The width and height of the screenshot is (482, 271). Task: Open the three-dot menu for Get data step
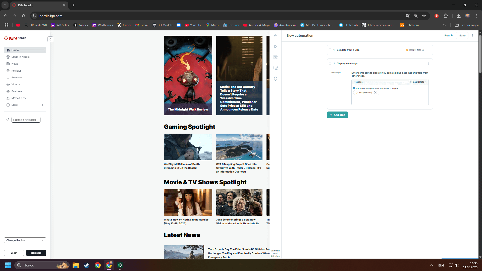pyautogui.click(x=428, y=50)
